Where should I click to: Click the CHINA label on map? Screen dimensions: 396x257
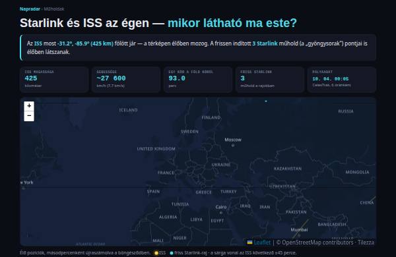(367, 202)
